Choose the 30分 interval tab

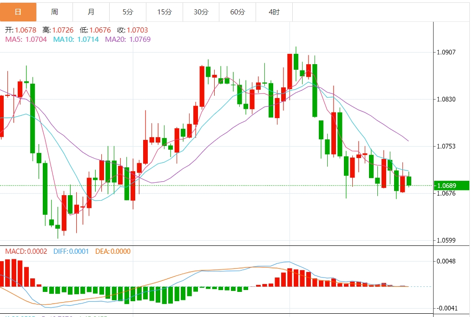point(201,12)
